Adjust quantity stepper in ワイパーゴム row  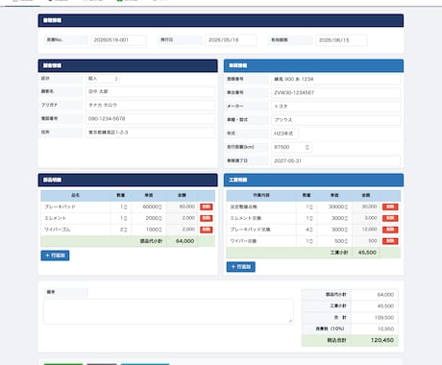tap(126, 230)
